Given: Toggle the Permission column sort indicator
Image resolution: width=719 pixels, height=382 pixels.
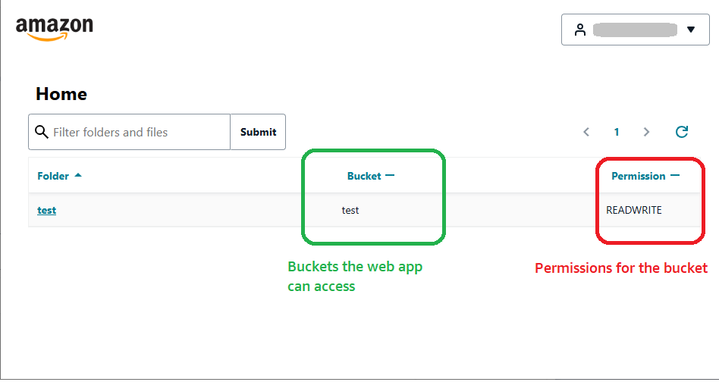Looking at the screenshot, I should pos(674,176).
